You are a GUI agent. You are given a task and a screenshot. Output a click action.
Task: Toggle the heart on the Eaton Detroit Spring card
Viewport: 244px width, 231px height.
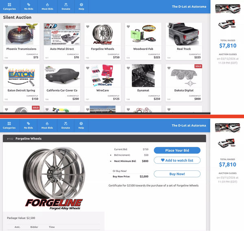pos(7,68)
